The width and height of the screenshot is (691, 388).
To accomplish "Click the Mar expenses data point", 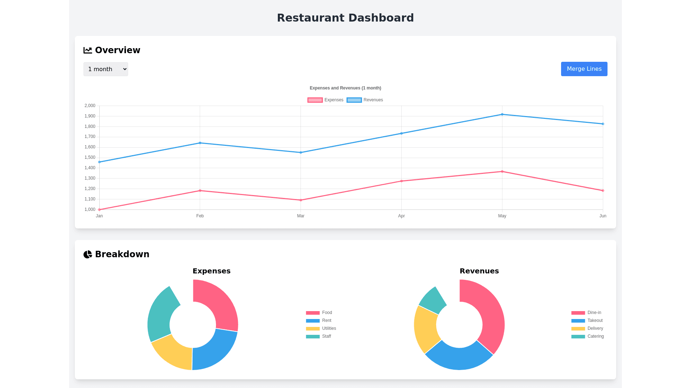I will pos(301,200).
